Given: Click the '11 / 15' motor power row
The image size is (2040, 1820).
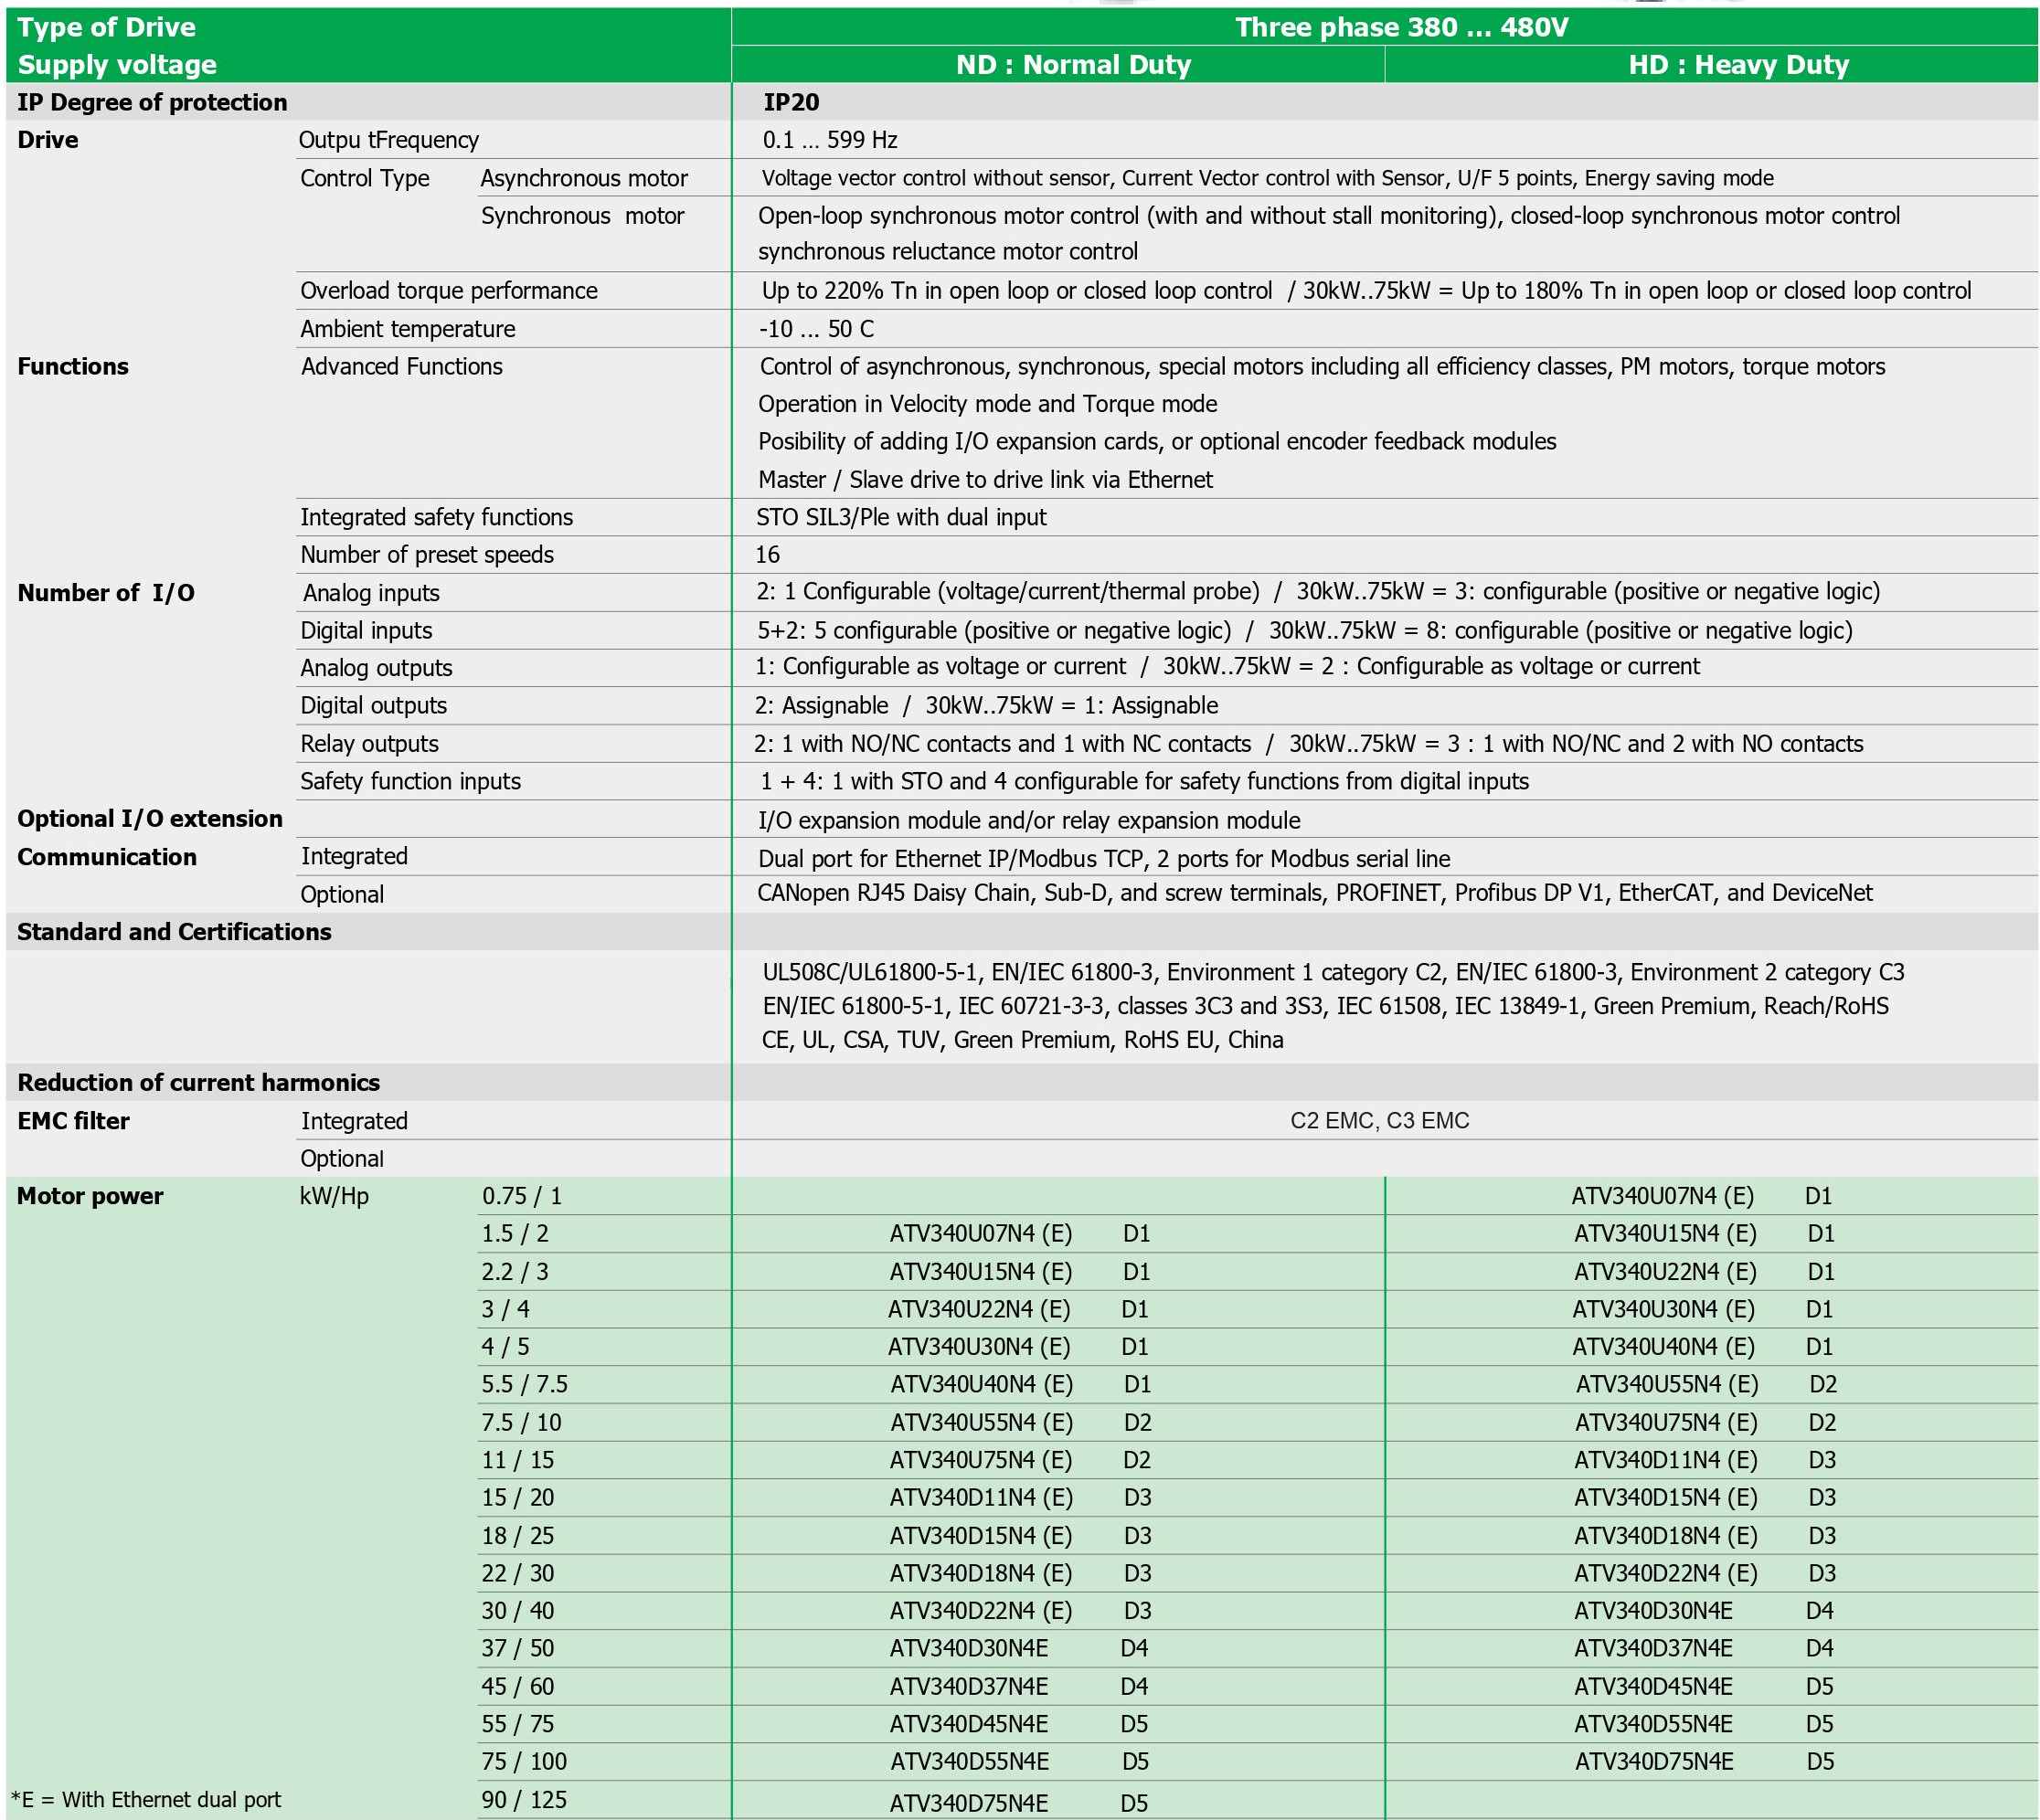Looking at the screenshot, I should tap(517, 1461).
